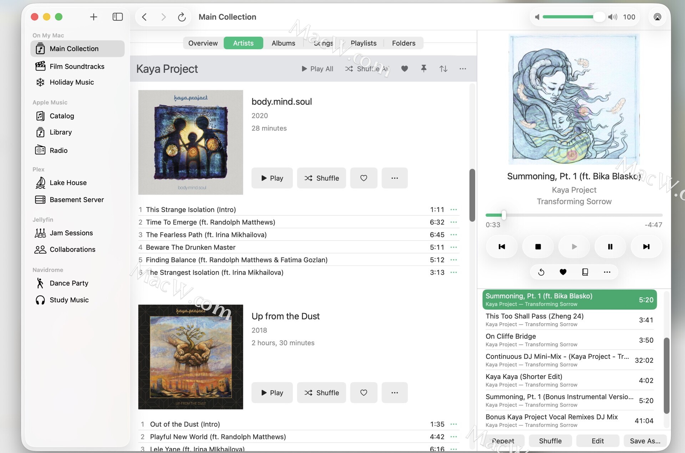The image size is (685, 453).
Task: Switch to the Folders tab
Action: 404,43
